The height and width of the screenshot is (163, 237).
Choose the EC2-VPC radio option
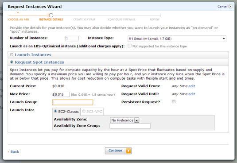pos(84,111)
